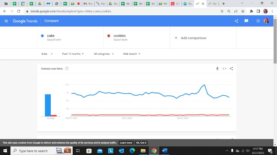Reload the Google Trends page
The image size is (277, 155).
coord(18,11)
